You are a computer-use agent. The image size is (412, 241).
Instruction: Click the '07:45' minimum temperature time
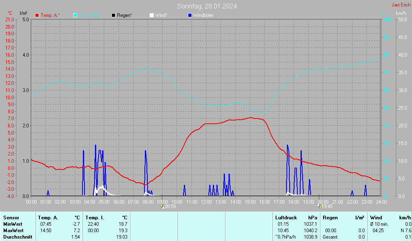click(46, 224)
